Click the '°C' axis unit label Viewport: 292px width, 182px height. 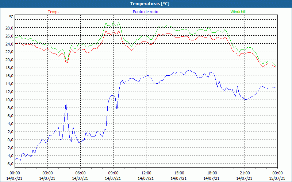pyautogui.click(x=11, y=17)
